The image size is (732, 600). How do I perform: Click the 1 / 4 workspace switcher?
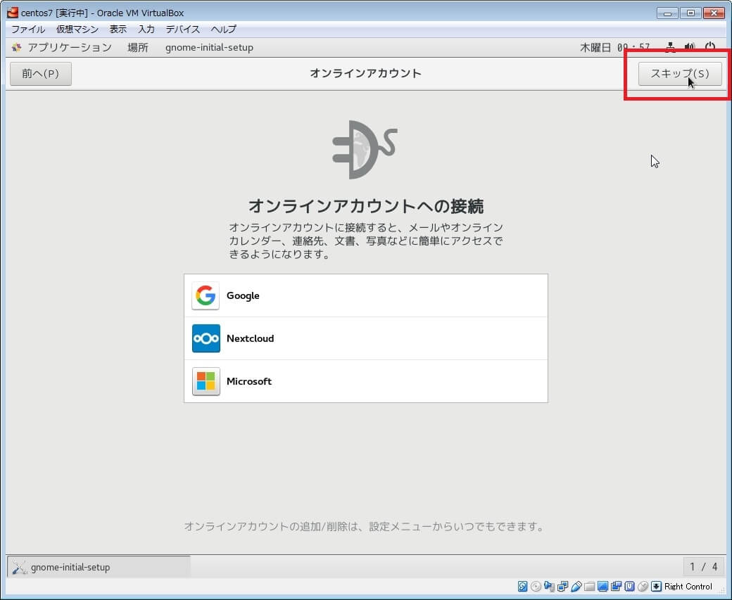pyautogui.click(x=704, y=567)
